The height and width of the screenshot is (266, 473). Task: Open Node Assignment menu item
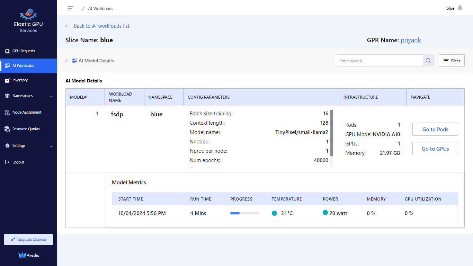[28, 113]
